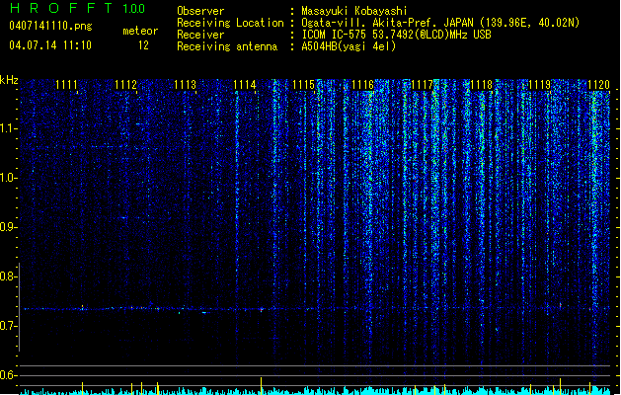This screenshot has width=621, height=395.
Task: Click the 1117 time marker
Action: coord(423,85)
